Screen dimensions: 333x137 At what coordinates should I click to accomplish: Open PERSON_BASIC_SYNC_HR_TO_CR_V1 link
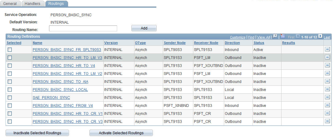tap(68, 114)
